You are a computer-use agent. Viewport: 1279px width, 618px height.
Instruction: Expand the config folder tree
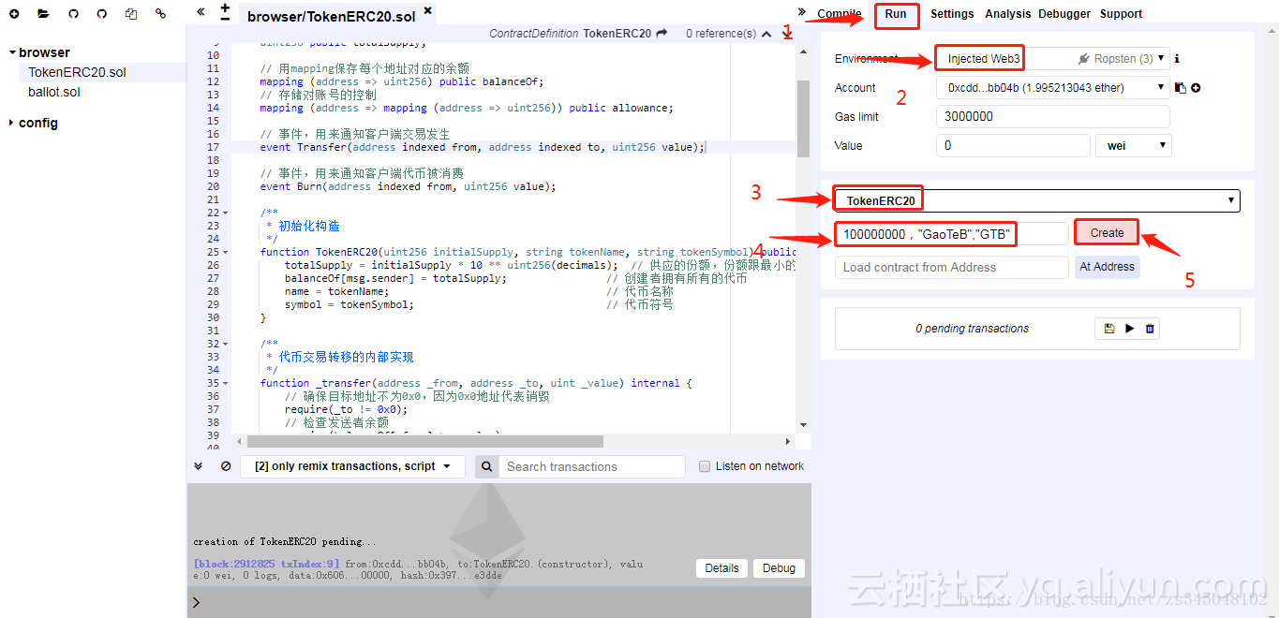(11, 123)
